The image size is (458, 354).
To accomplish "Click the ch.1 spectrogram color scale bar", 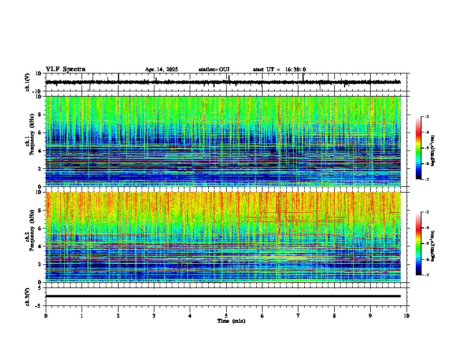I will click(x=418, y=148).
